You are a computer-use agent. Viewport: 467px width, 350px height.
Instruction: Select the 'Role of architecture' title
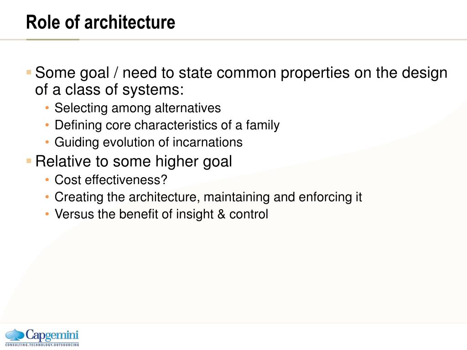click(101, 22)
